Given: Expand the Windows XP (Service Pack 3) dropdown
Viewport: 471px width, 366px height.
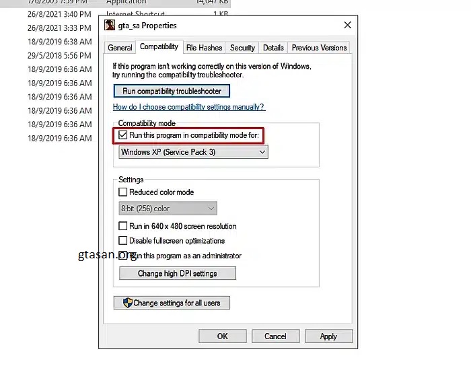Looking at the screenshot, I should [x=194, y=152].
